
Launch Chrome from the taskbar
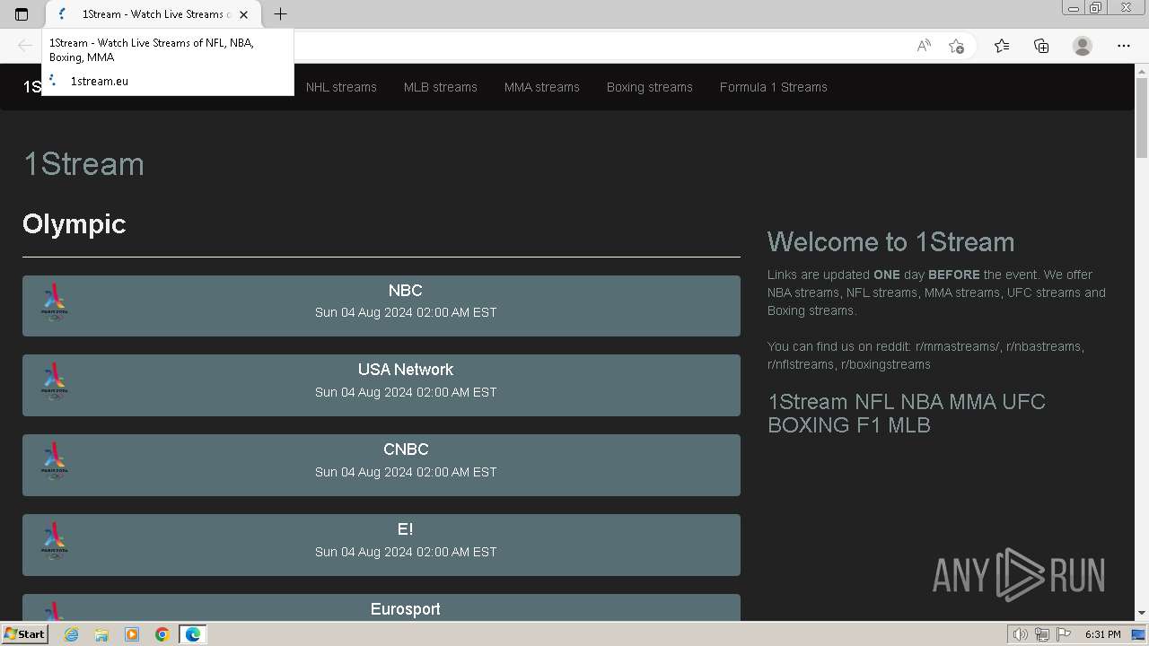coord(162,634)
